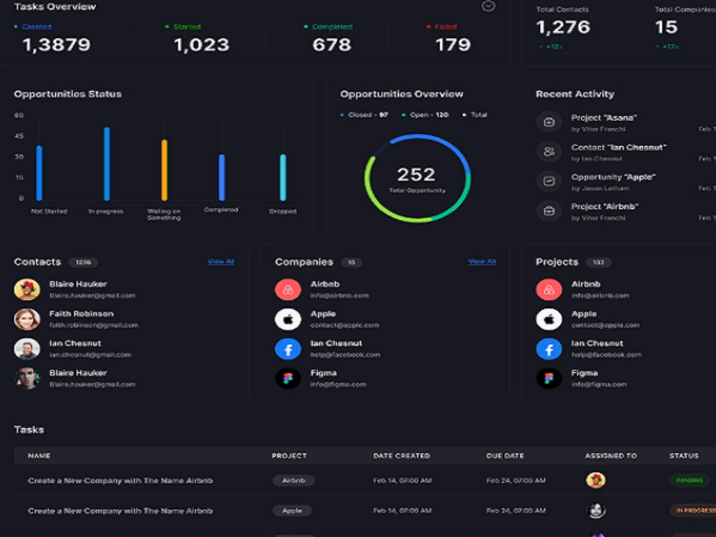Click info@airbnb.com in Companies

coord(339,296)
